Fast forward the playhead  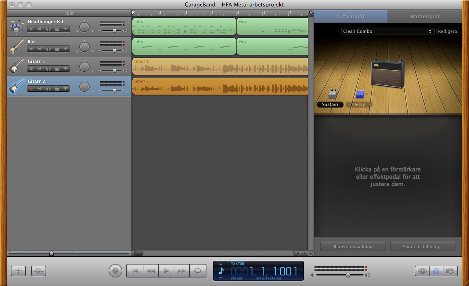coord(182,271)
